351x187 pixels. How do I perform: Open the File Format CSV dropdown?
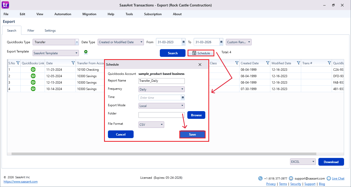tap(162, 125)
